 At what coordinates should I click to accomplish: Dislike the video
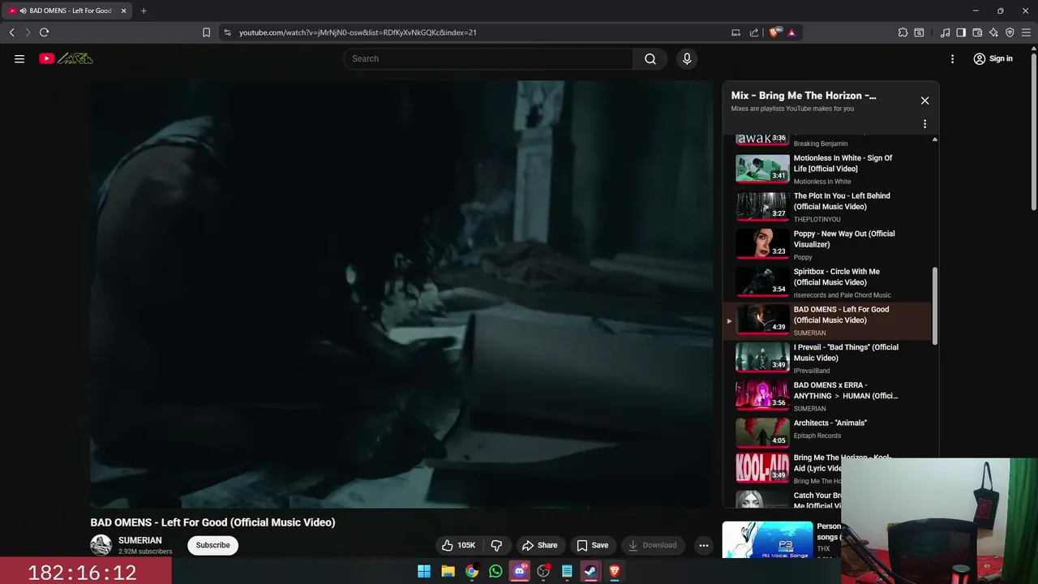point(496,545)
